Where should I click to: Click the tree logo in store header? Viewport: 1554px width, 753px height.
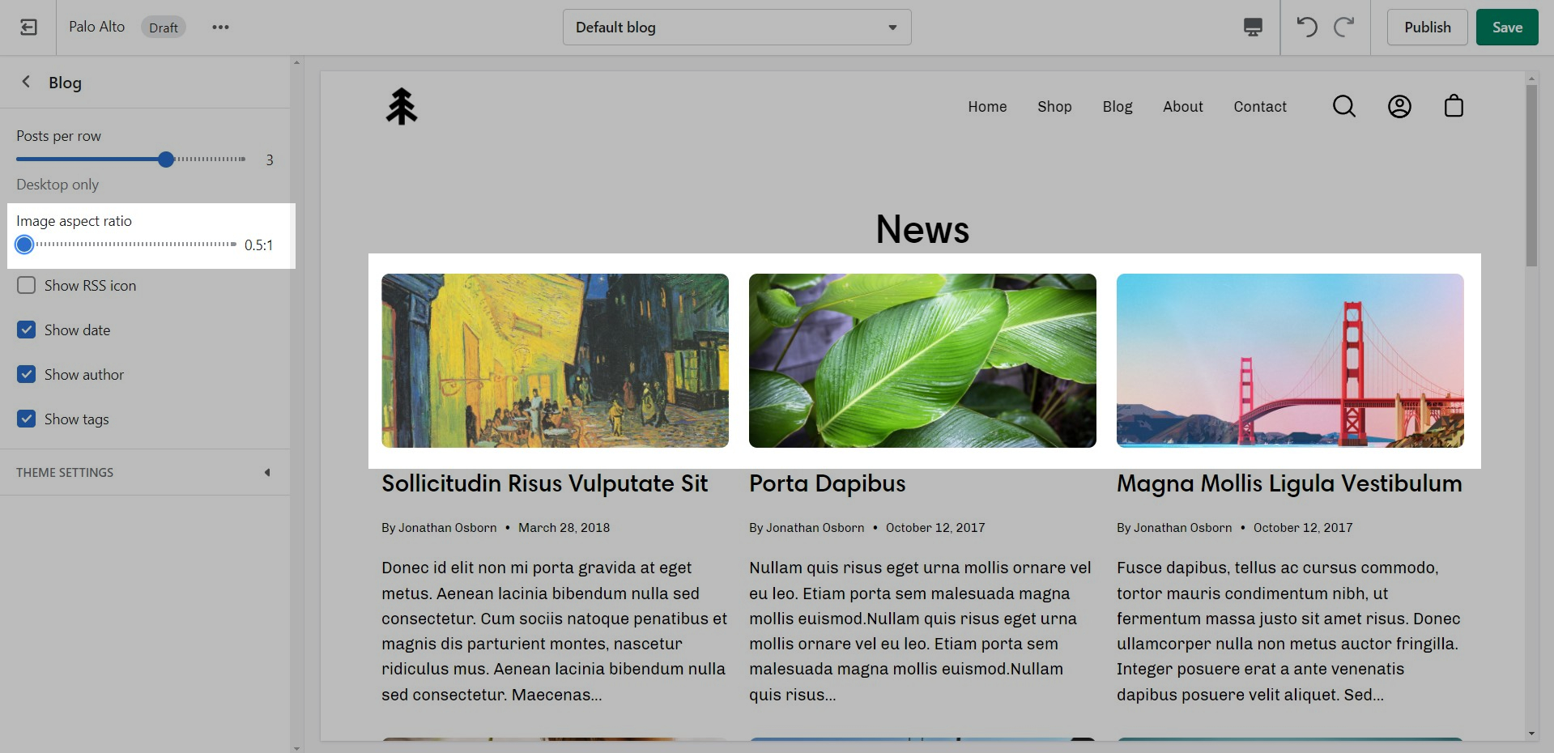tap(402, 107)
